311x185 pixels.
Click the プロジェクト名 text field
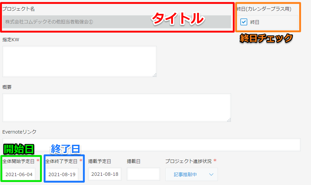[x=117, y=22]
